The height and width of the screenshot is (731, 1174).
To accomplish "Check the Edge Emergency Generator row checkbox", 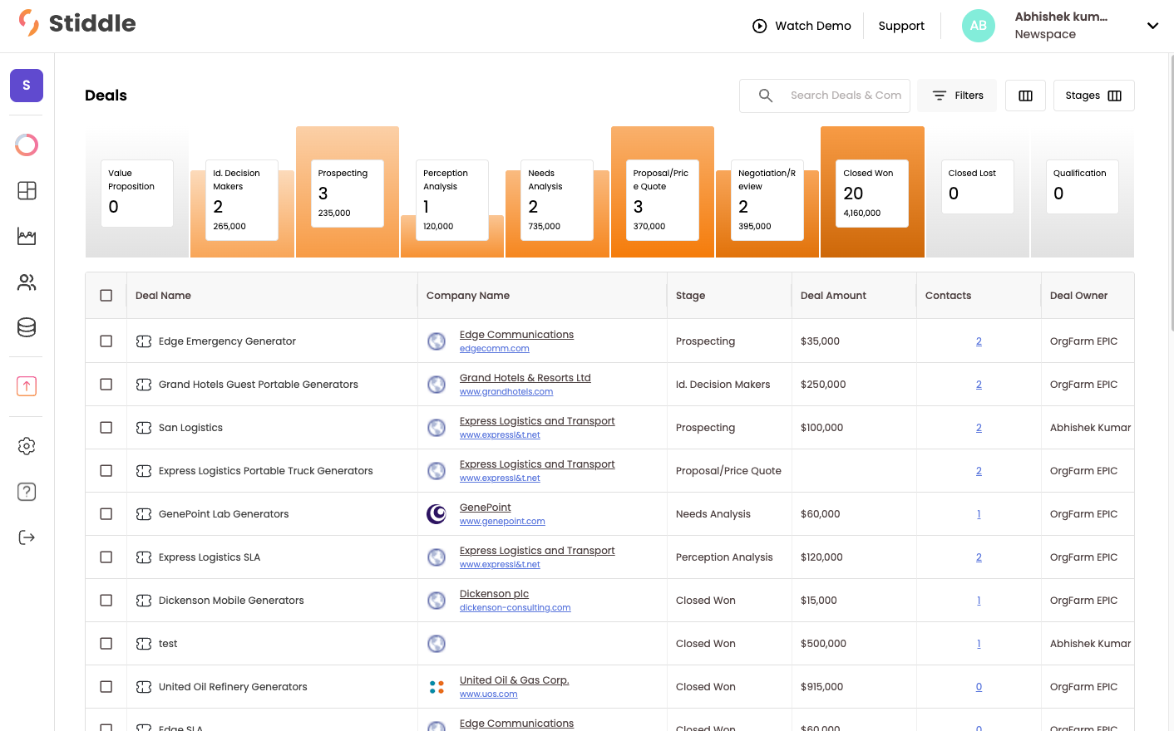I will [106, 341].
